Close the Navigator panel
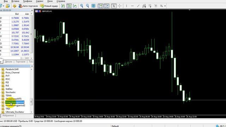The image size is (226, 127). tap(32, 66)
